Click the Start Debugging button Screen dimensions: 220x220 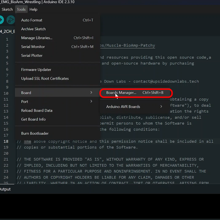coord(11,20)
